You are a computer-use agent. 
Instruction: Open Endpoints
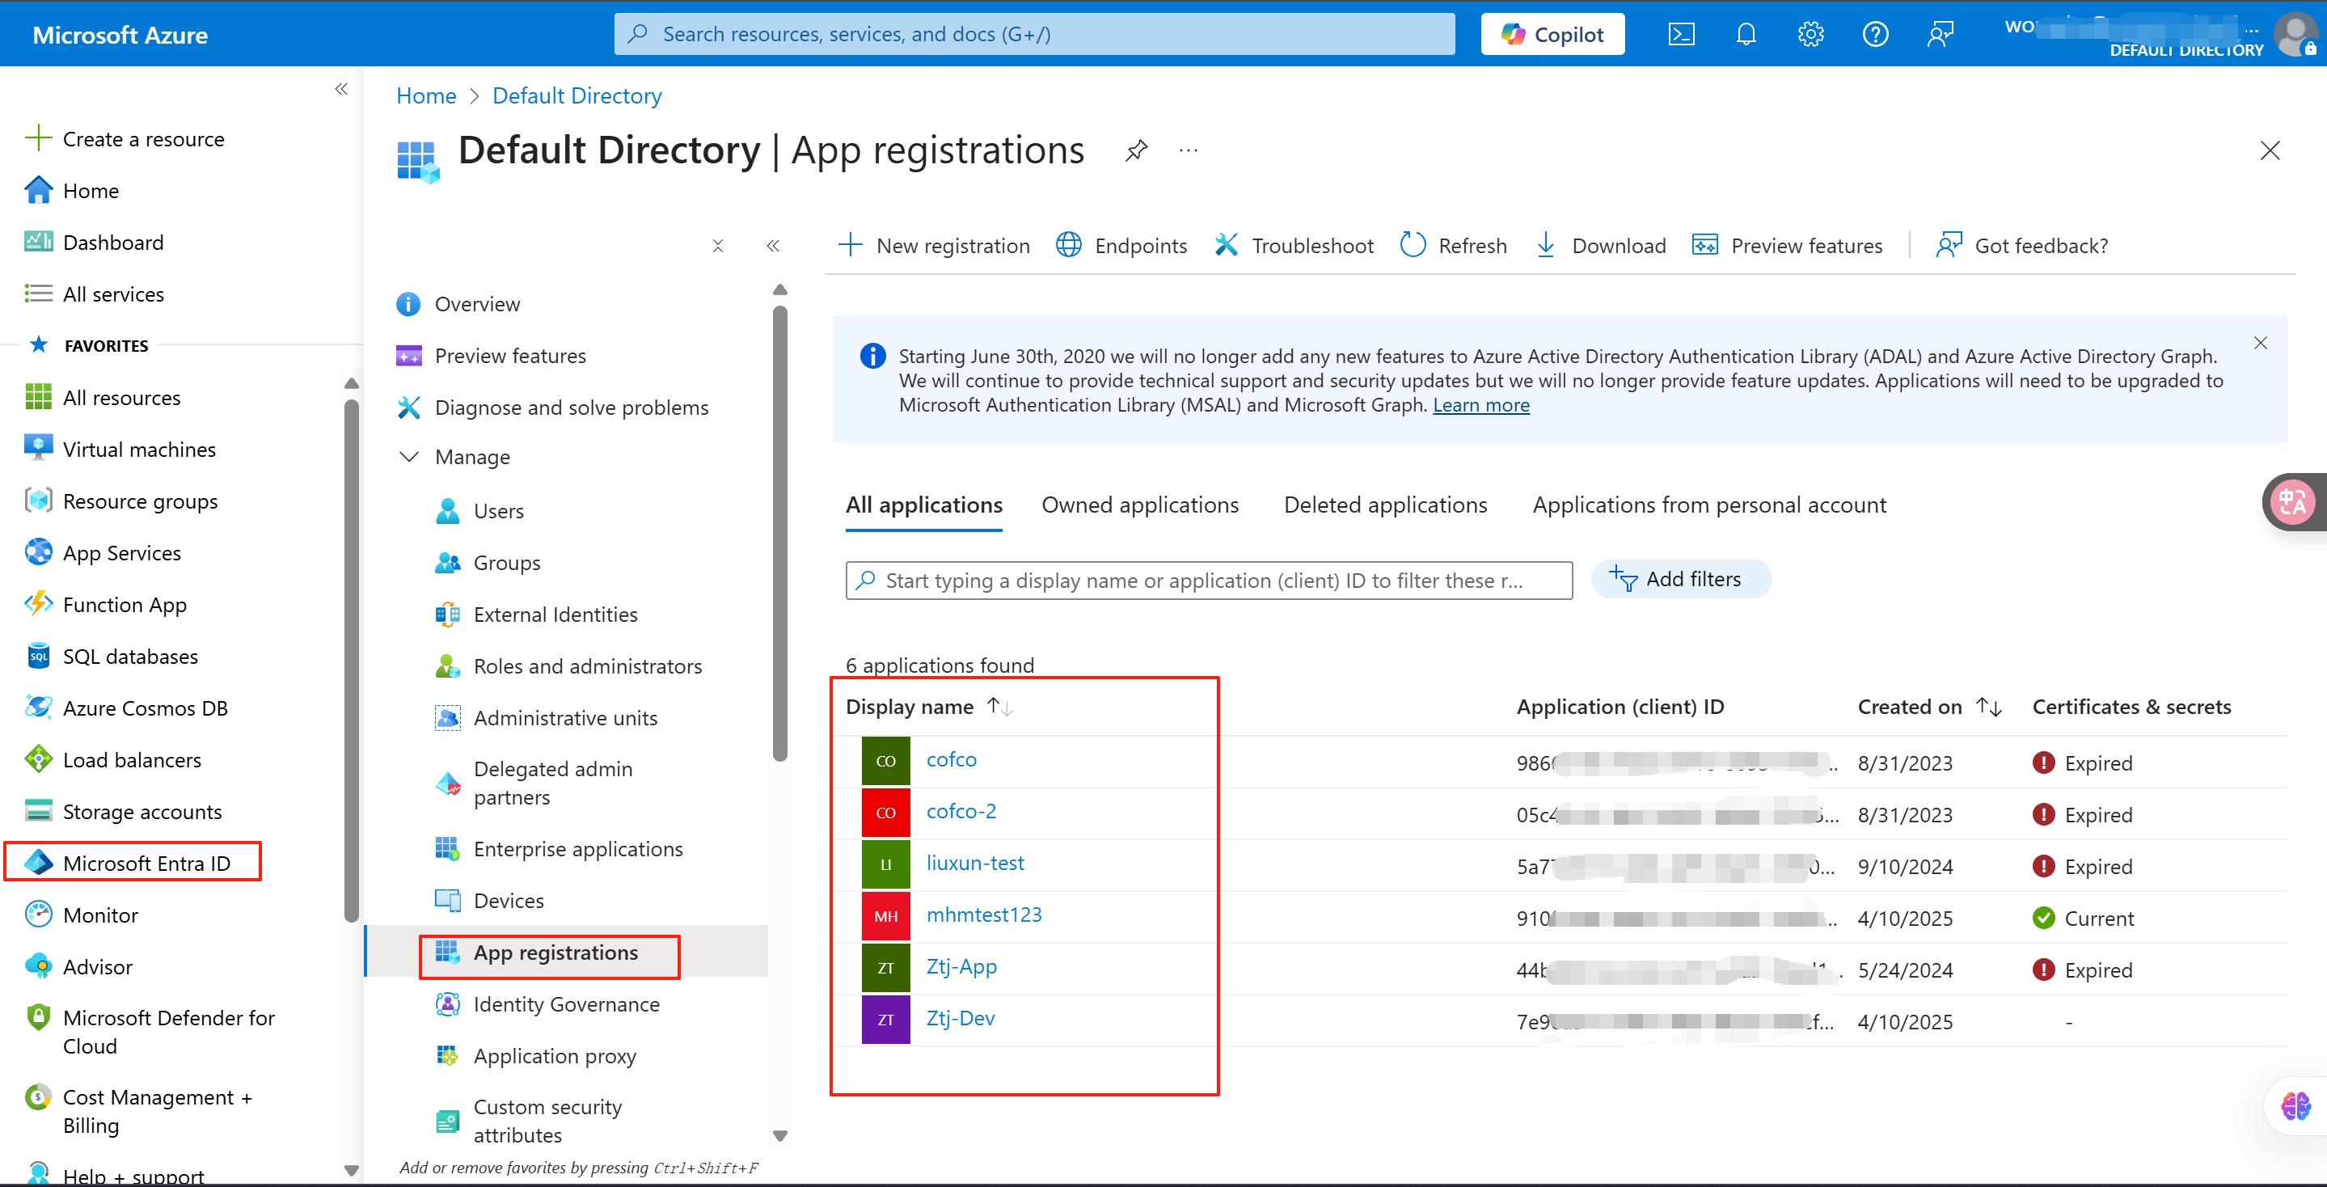1121,246
